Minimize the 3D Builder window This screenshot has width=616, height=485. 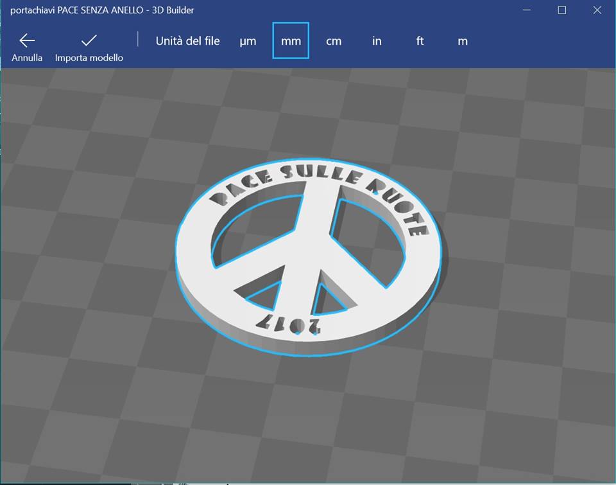(x=527, y=10)
